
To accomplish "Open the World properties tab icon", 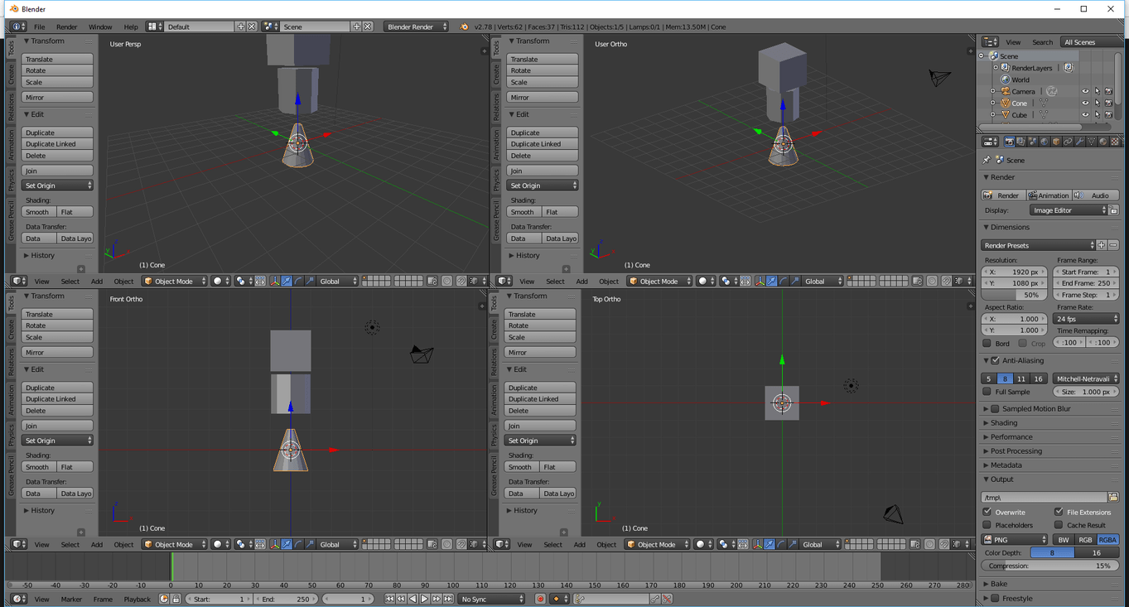I will click(1044, 142).
